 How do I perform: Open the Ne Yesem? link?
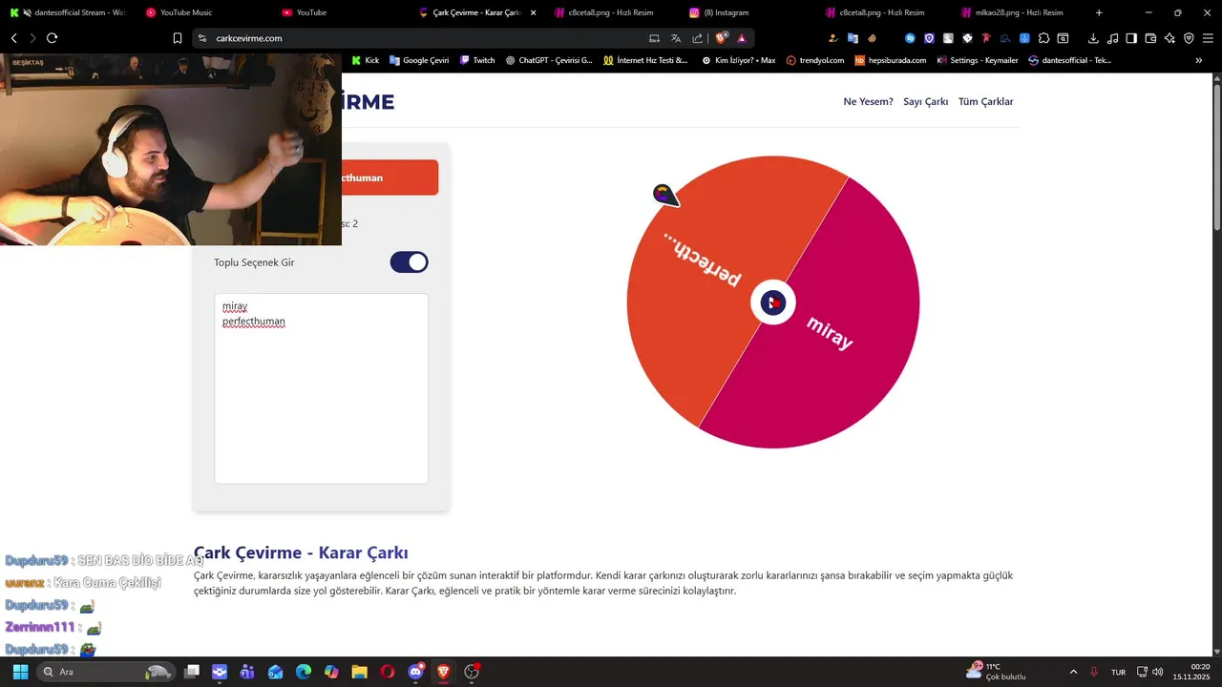coord(868,102)
